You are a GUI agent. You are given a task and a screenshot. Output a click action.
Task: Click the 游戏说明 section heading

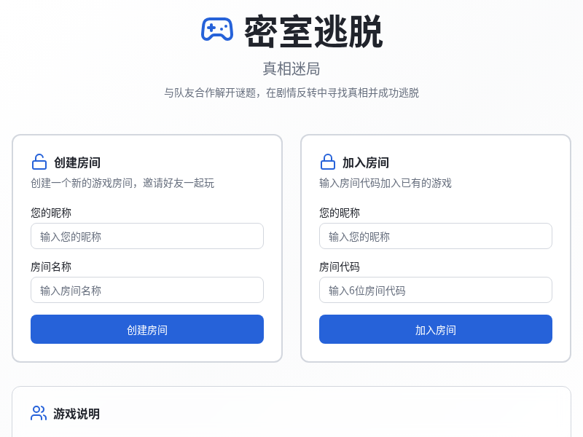(x=76, y=413)
